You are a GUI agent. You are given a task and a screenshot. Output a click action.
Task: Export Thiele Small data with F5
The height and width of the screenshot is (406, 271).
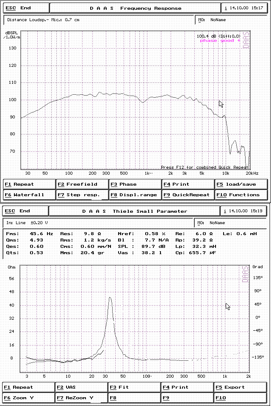[241, 387]
